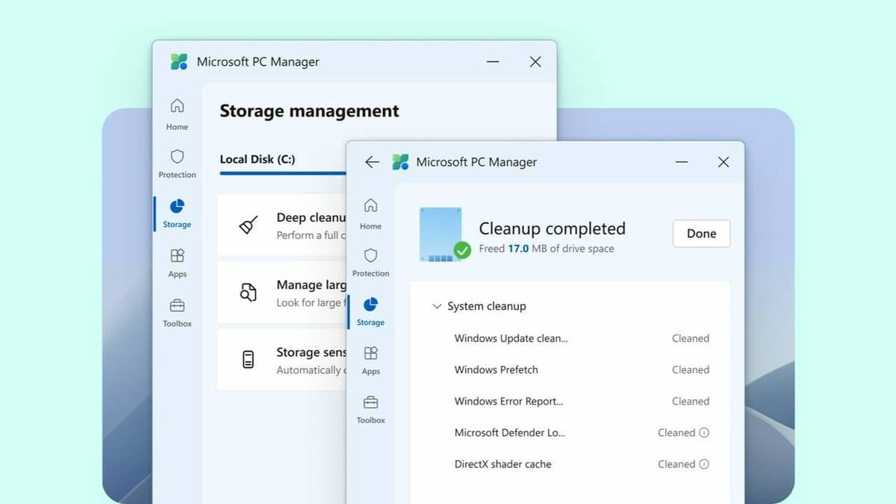Open the Protection shield icon in front window
896x504 pixels.
tap(370, 254)
